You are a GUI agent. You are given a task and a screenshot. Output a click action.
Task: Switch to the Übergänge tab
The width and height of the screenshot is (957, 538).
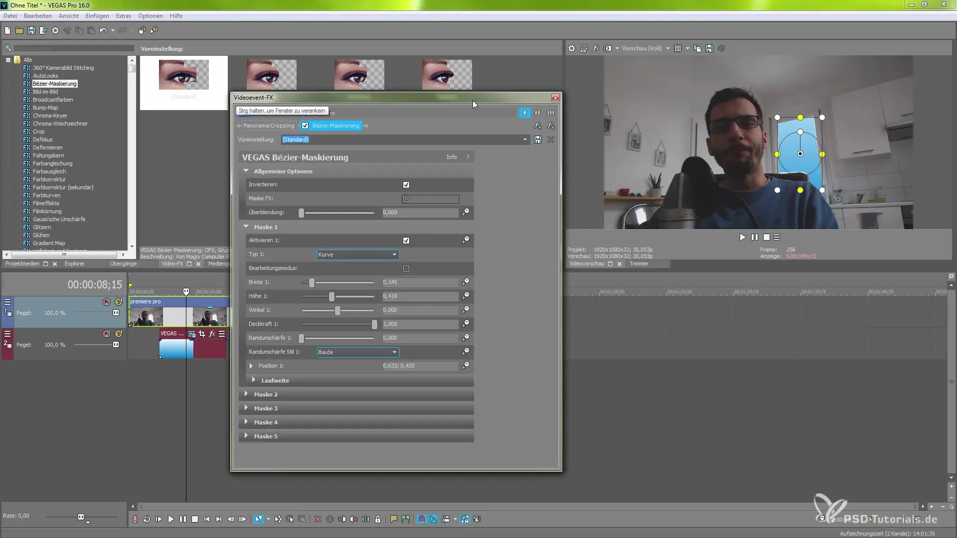click(x=123, y=264)
